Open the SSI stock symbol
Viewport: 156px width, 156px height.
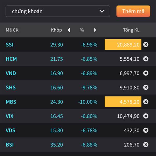pyautogui.click(x=10, y=45)
